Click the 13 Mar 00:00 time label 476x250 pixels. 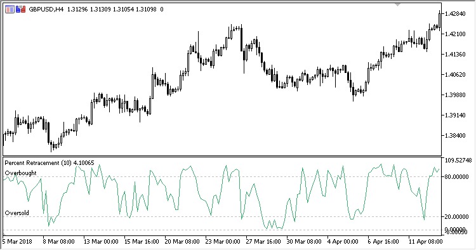(x=101, y=242)
